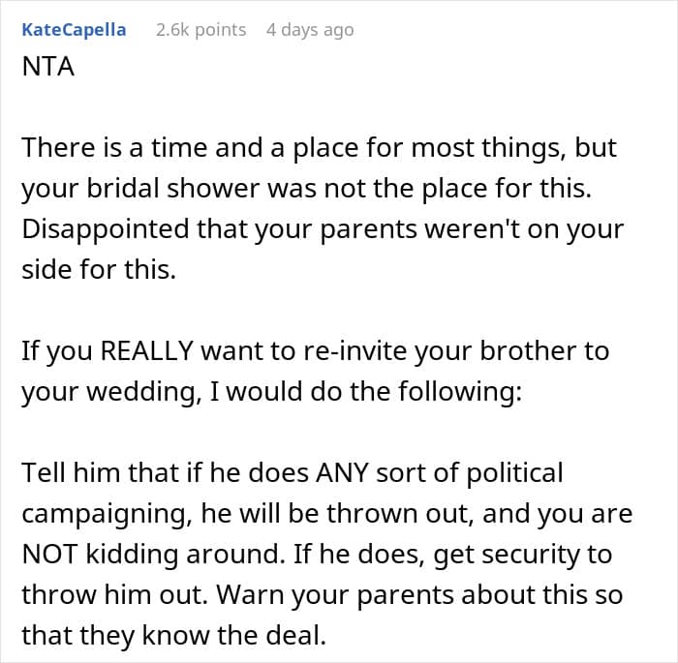Image resolution: width=678 pixels, height=663 pixels.
Task: Click the capitalized word 'NOT'
Action: pyautogui.click(x=48, y=554)
